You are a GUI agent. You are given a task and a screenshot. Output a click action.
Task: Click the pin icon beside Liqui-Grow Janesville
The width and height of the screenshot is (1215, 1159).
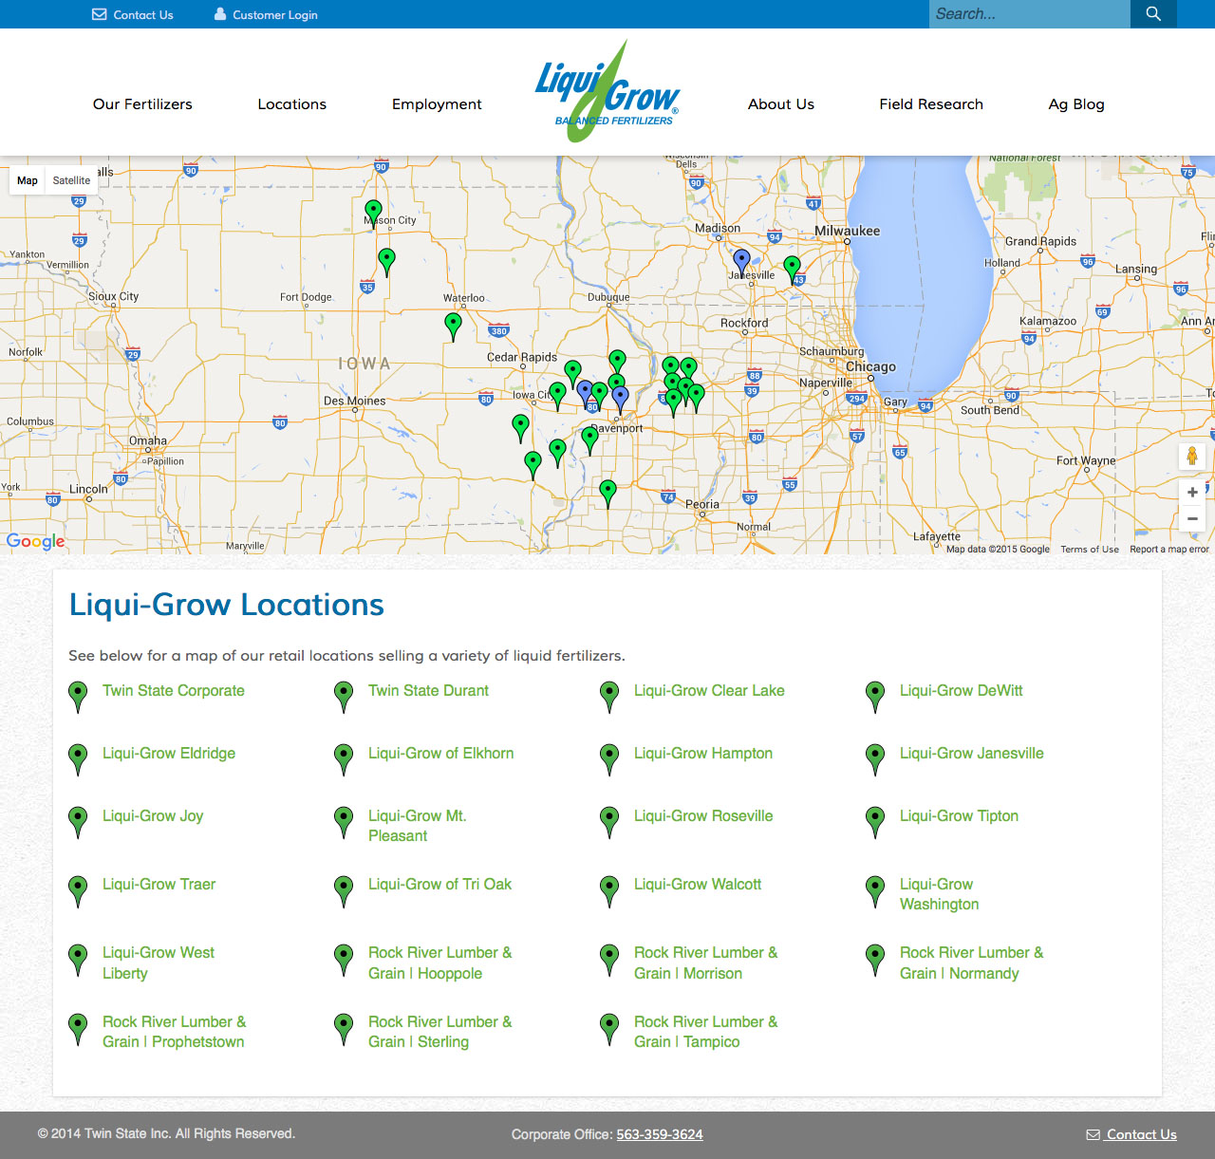point(876,759)
